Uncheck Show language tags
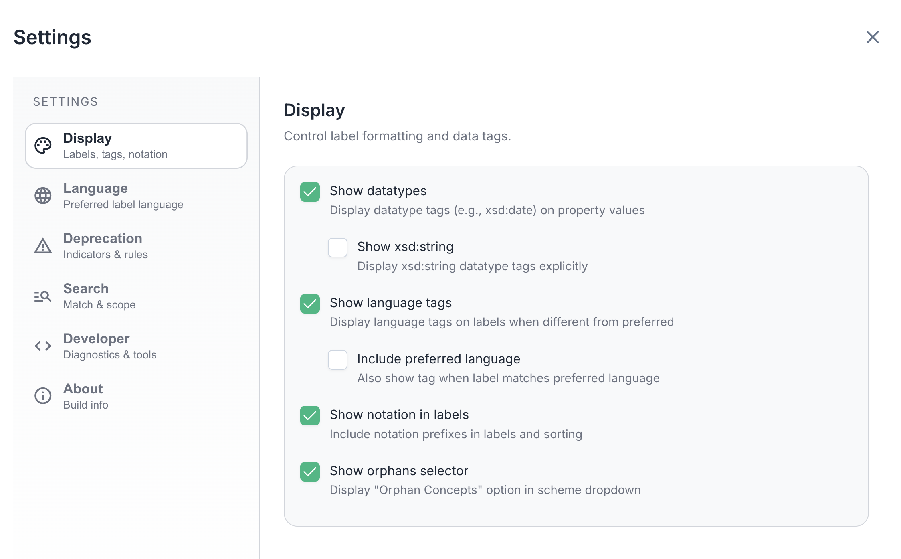Screen dimensions: 901x559 pyautogui.click(x=309, y=304)
